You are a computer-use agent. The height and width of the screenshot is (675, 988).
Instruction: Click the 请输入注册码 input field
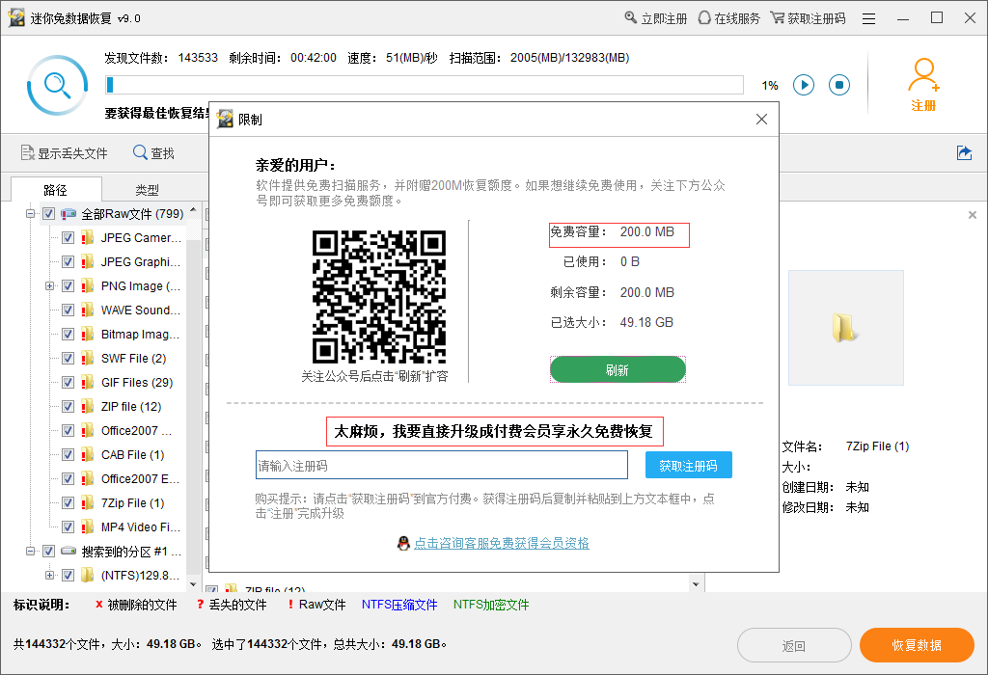442,466
